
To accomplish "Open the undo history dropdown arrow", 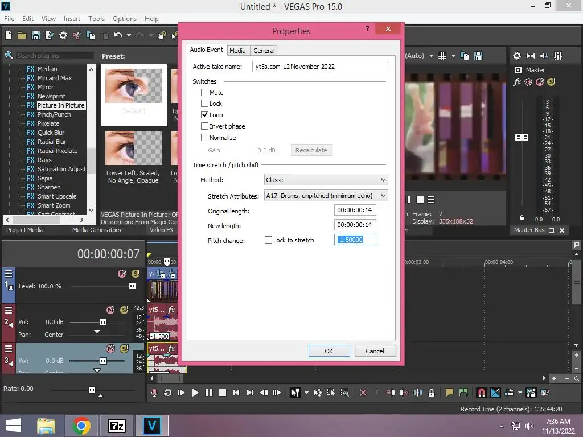I will click(x=129, y=35).
